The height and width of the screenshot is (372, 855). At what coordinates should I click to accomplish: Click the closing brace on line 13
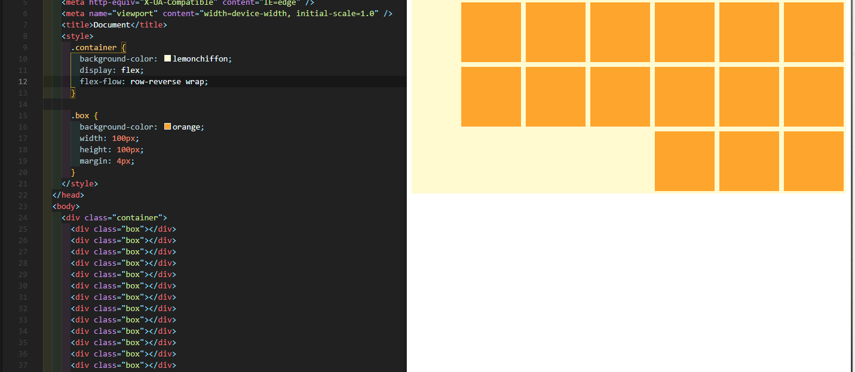coord(73,93)
